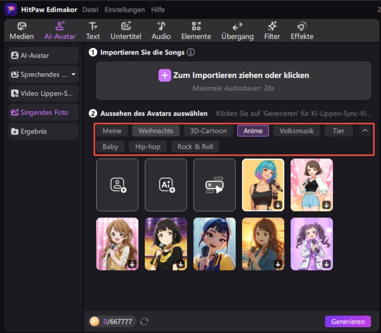Select the Übergang transitions tool
Screen dimensions: 381x333
click(x=237, y=31)
